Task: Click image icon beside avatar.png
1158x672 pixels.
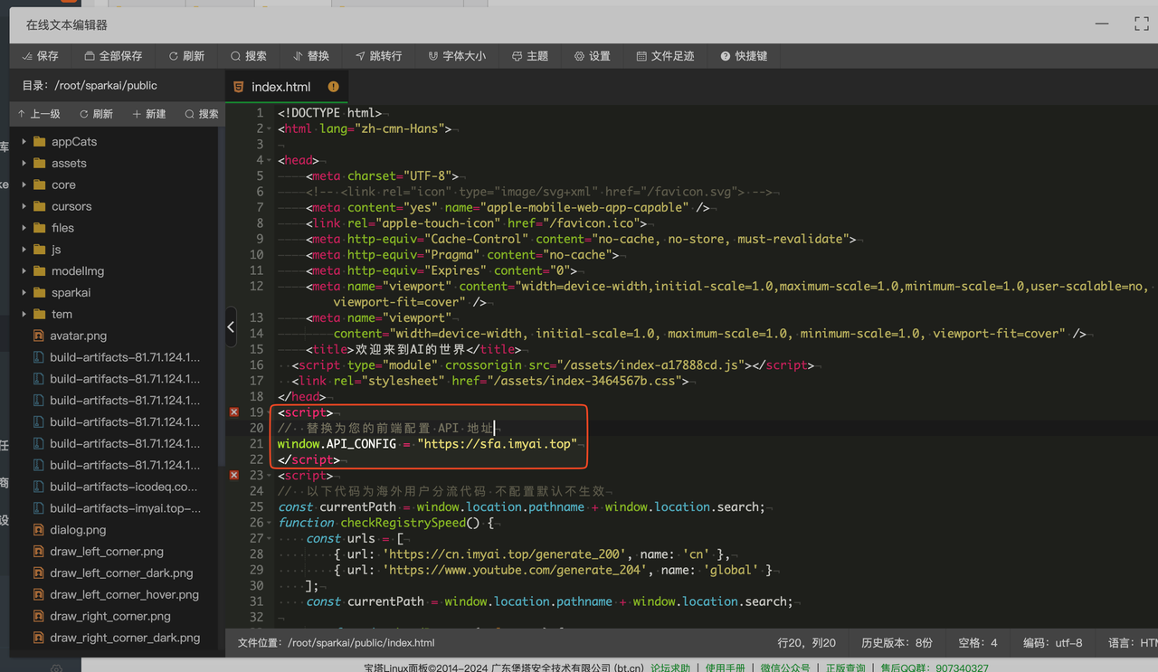Action: [x=39, y=336]
